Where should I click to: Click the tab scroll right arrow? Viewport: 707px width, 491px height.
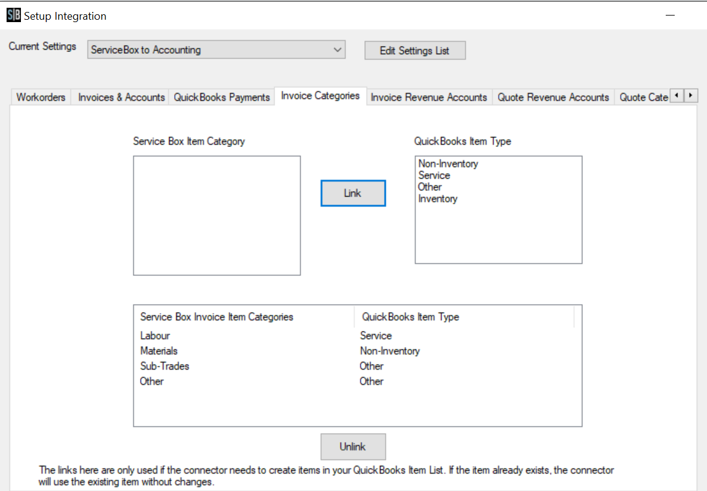(691, 96)
